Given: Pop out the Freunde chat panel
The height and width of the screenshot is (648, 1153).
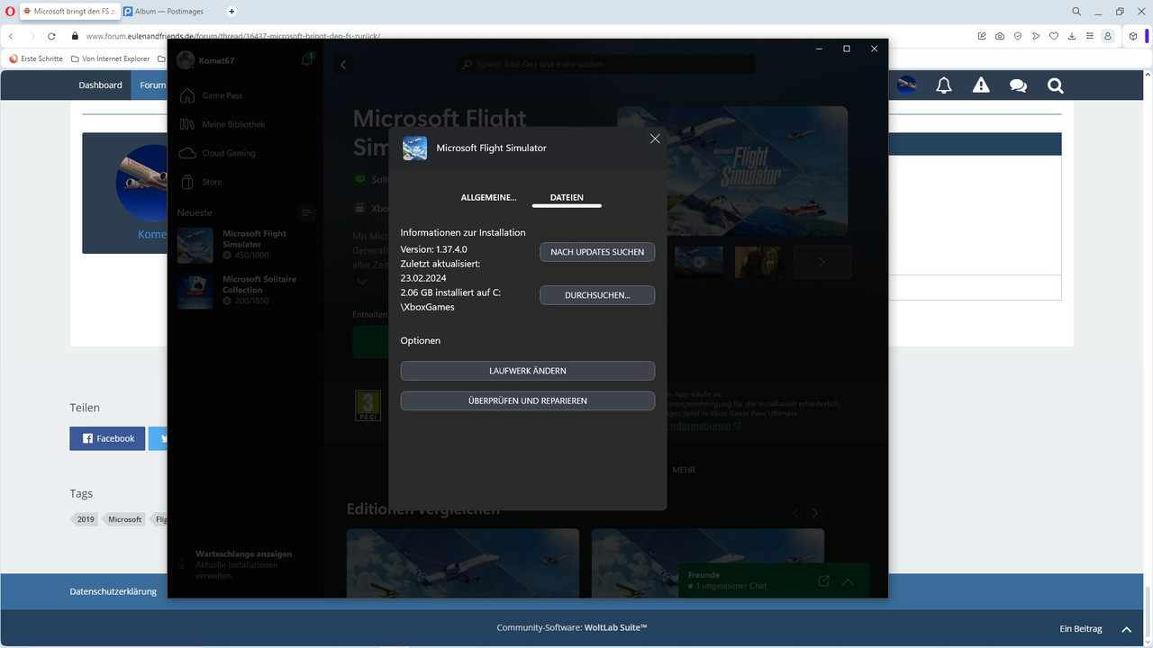Looking at the screenshot, I should (x=823, y=581).
